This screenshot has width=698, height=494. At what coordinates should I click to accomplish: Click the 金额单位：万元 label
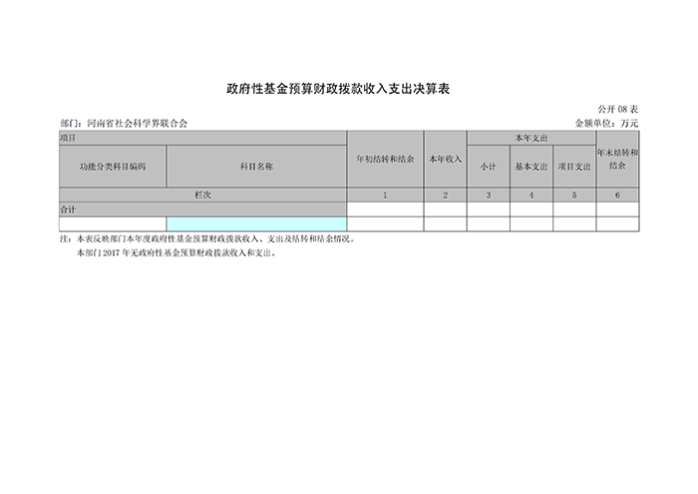[x=606, y=124]
